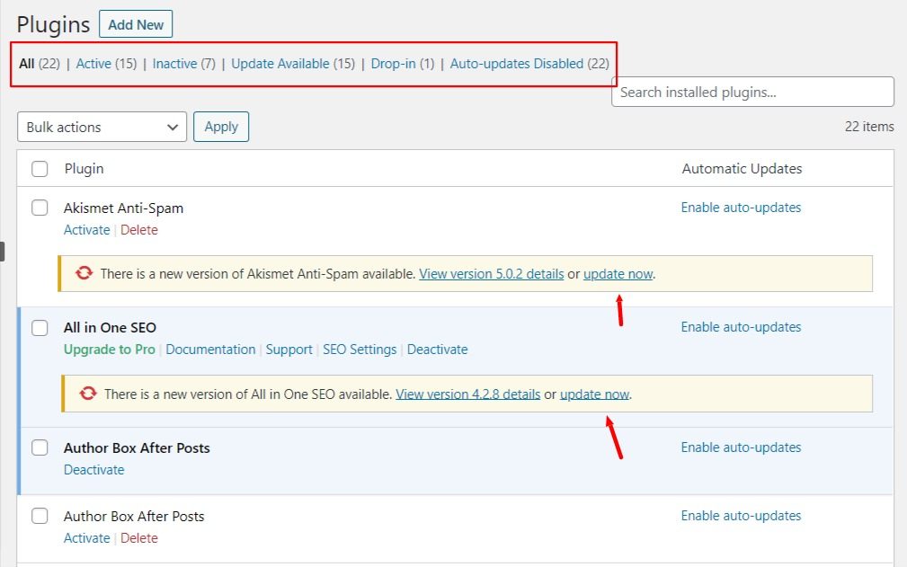Click the Apply button
Viewport: 907px width, 567px height.
[221, 127]
